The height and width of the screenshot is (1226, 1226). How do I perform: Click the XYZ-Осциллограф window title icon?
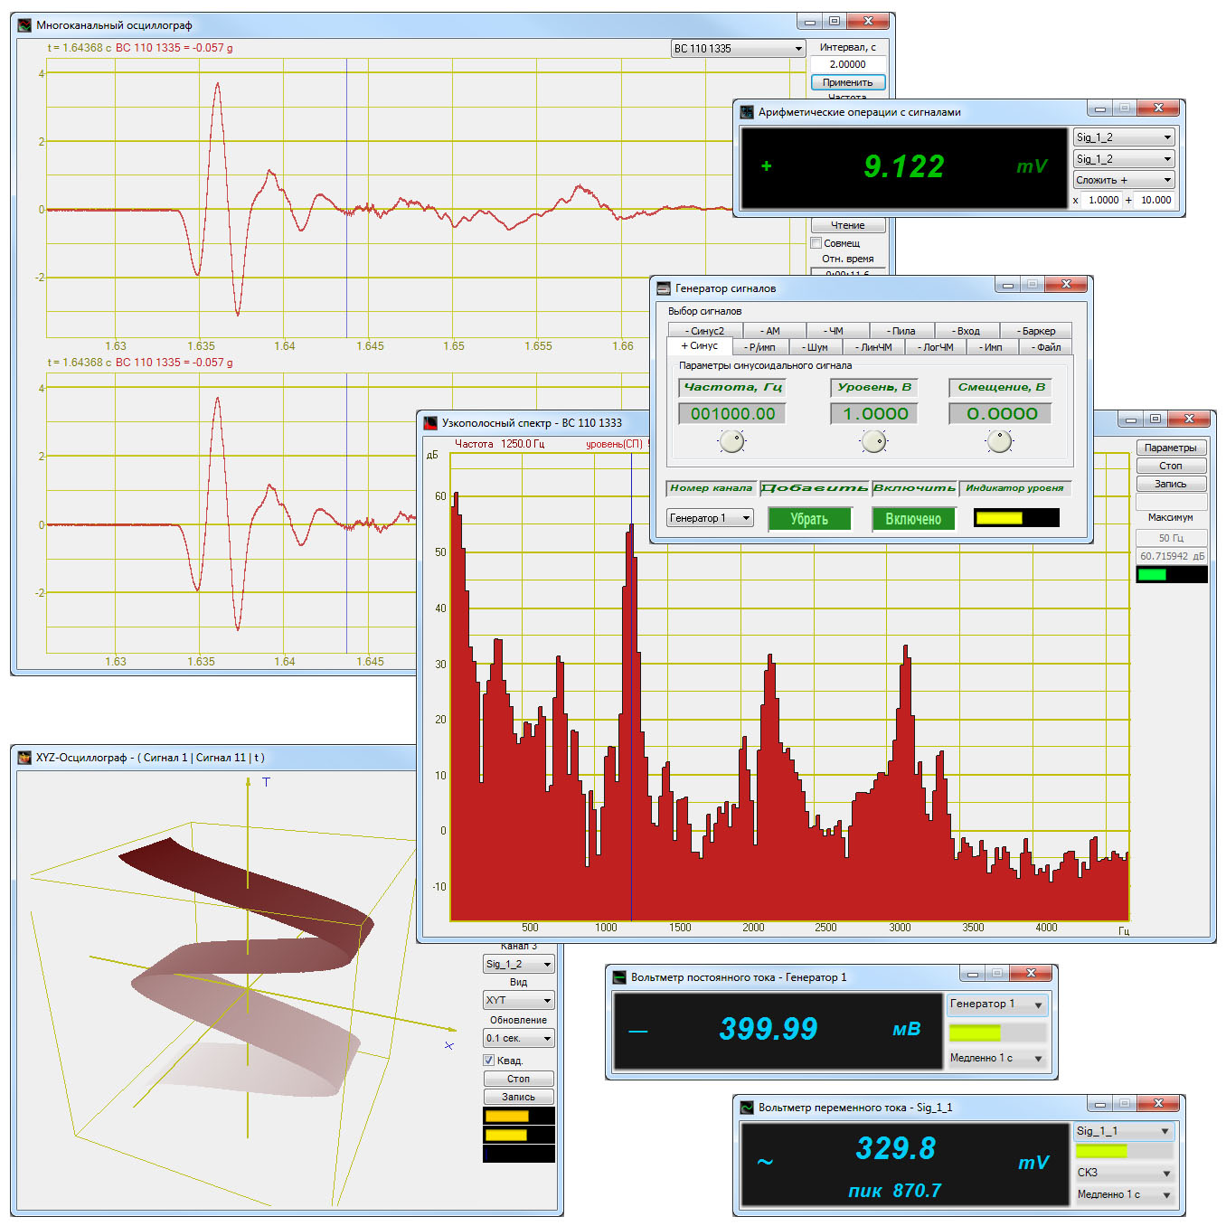click(24, 758)
